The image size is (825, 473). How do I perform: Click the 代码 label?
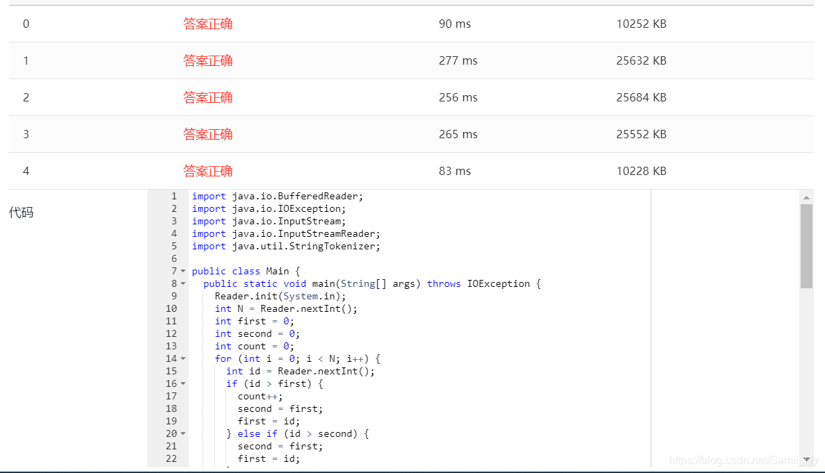[x=21, y=213]
